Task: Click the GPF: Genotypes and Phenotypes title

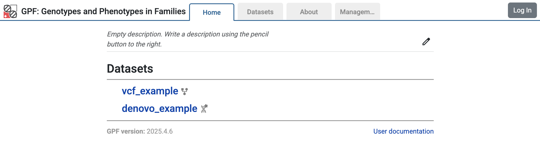Action: [x=103, y=11]
